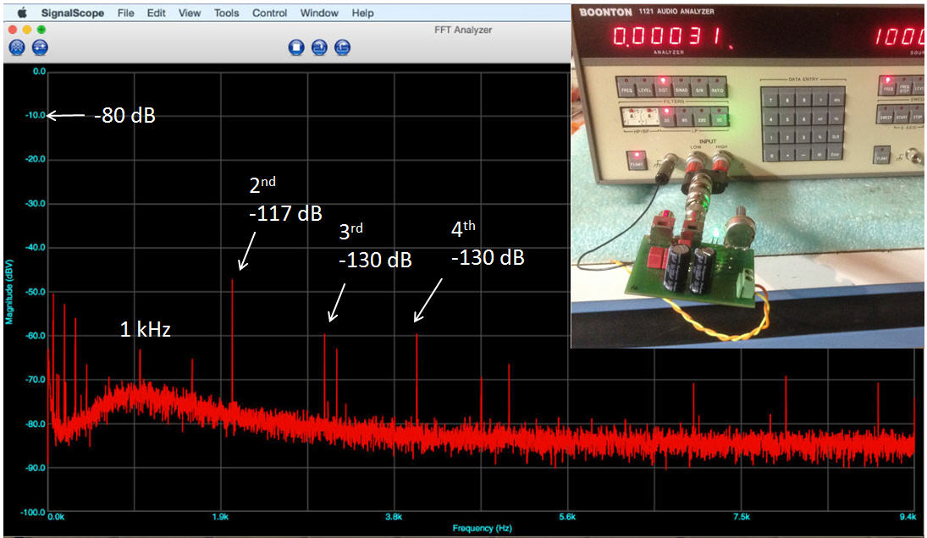Click the 5.6k frequency axis value
927x538 pixels.
(x=567, y=517)
